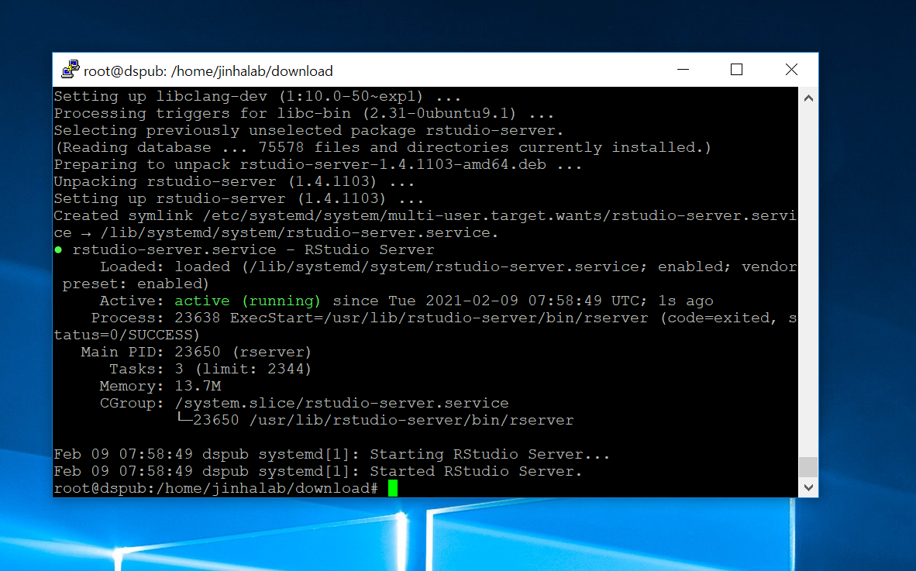Viewport: 916px width, 571px height.
Task: Click the window title 'root@dspub: /home/jinhalab/download'
Action: click(x=208, y=71)
